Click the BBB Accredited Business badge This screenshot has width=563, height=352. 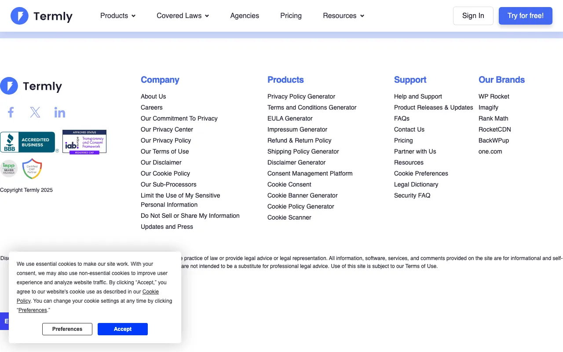tap(27, 142)
